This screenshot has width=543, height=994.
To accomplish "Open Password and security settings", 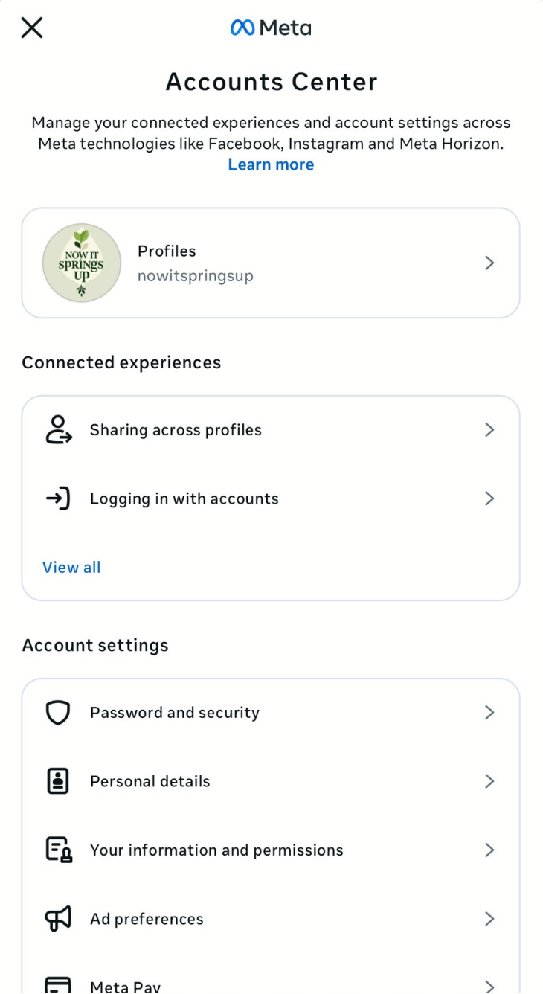I will (x=175, y=713).
